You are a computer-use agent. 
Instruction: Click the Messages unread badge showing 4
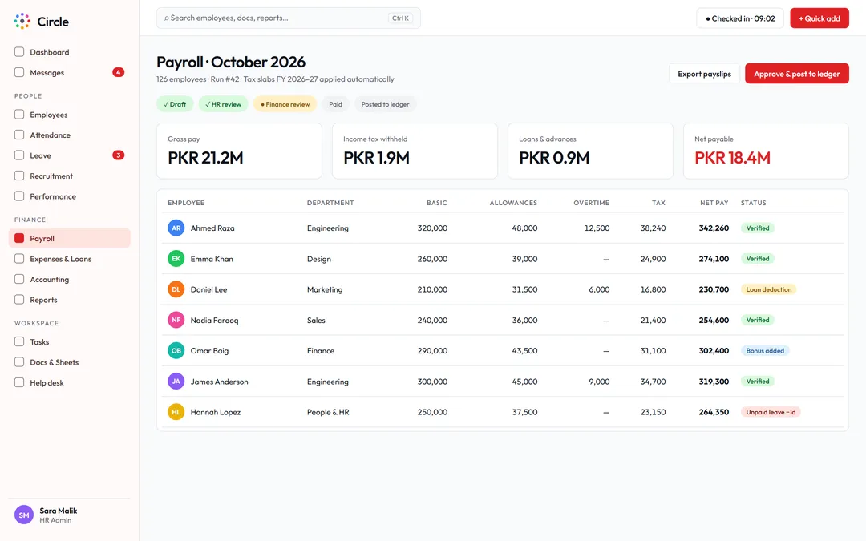(x=118, y=72)
